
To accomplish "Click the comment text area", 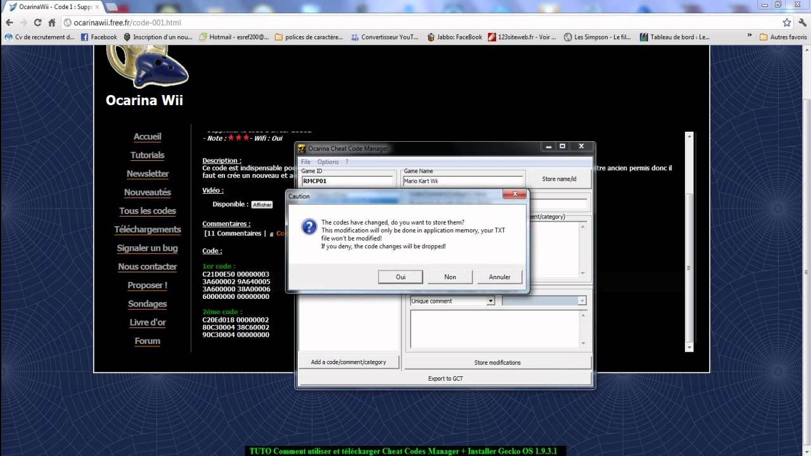I will coord(494,329).
